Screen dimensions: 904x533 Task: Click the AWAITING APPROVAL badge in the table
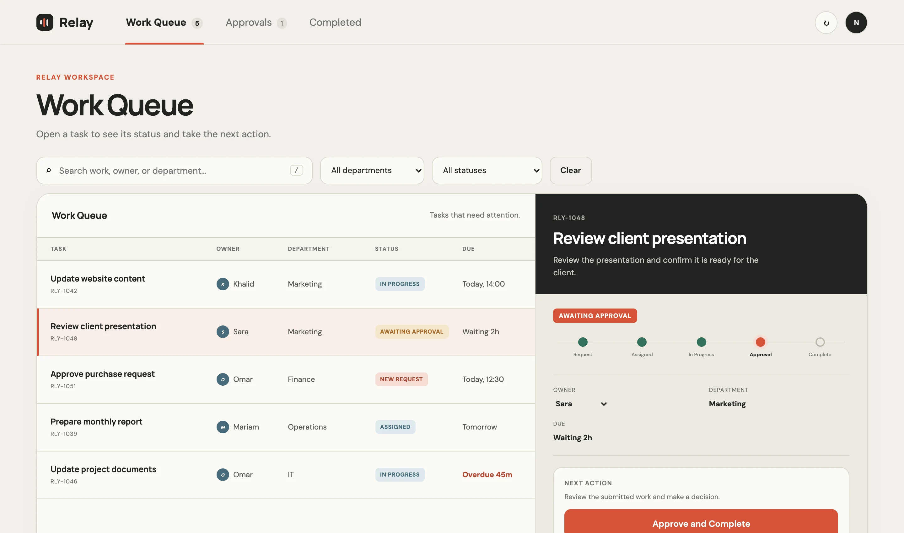[x=412, y=332]
